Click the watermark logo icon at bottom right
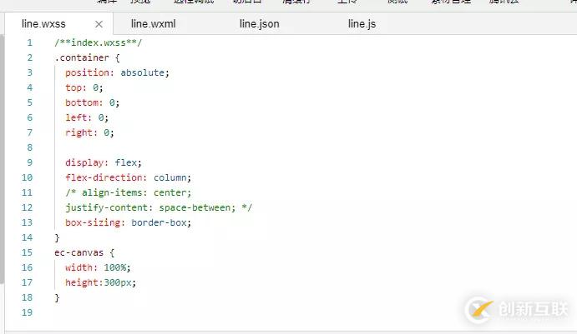 point(478,309)
